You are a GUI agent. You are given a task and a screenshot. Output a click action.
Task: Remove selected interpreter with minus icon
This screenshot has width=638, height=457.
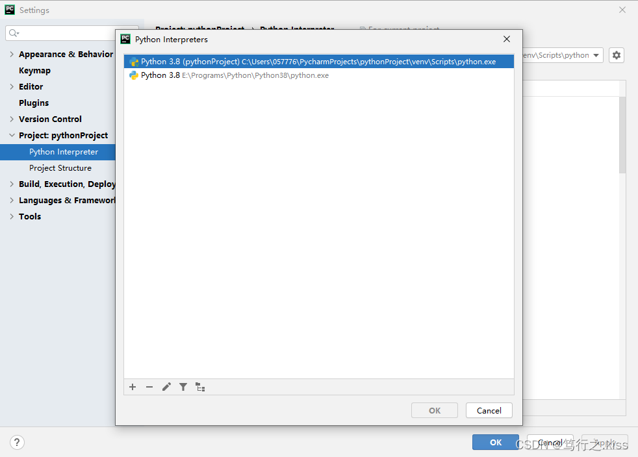coord(149,387)
